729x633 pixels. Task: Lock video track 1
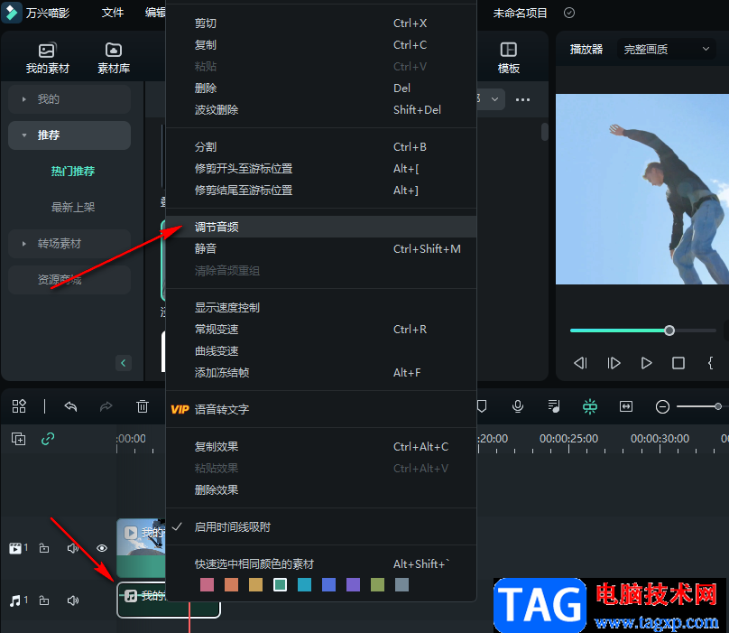pos(44,548)
